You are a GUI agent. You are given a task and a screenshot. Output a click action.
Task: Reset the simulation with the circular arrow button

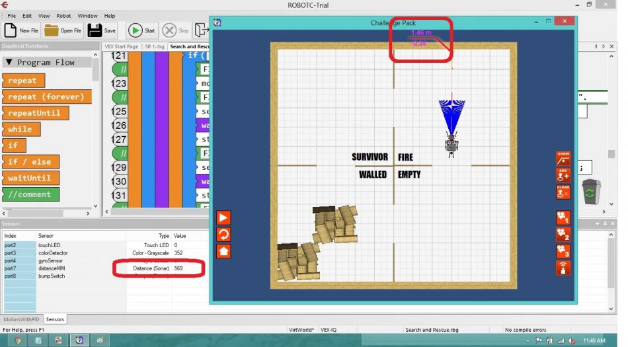point(223,235)
